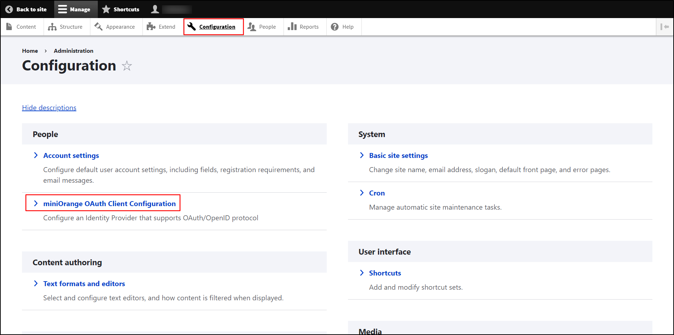674x335 pixels.
Task: Click the Structure hierarchy icon
Action: coord(52,27)
